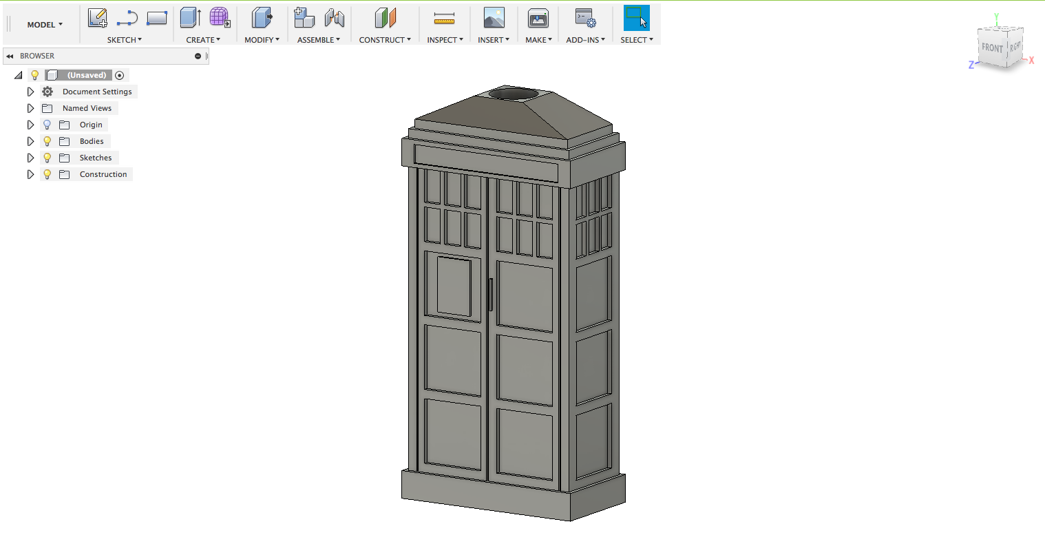Click the top face of the ViewCube
The image size is (1045, 535).
(x=1002, y=29)
